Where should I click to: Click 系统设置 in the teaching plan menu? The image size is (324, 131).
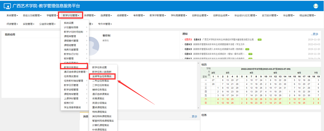point(69,23)
